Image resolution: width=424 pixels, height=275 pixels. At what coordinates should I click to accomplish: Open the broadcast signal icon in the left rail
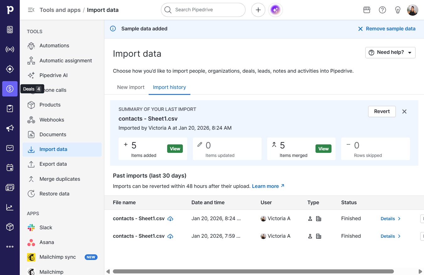point(10,49)
